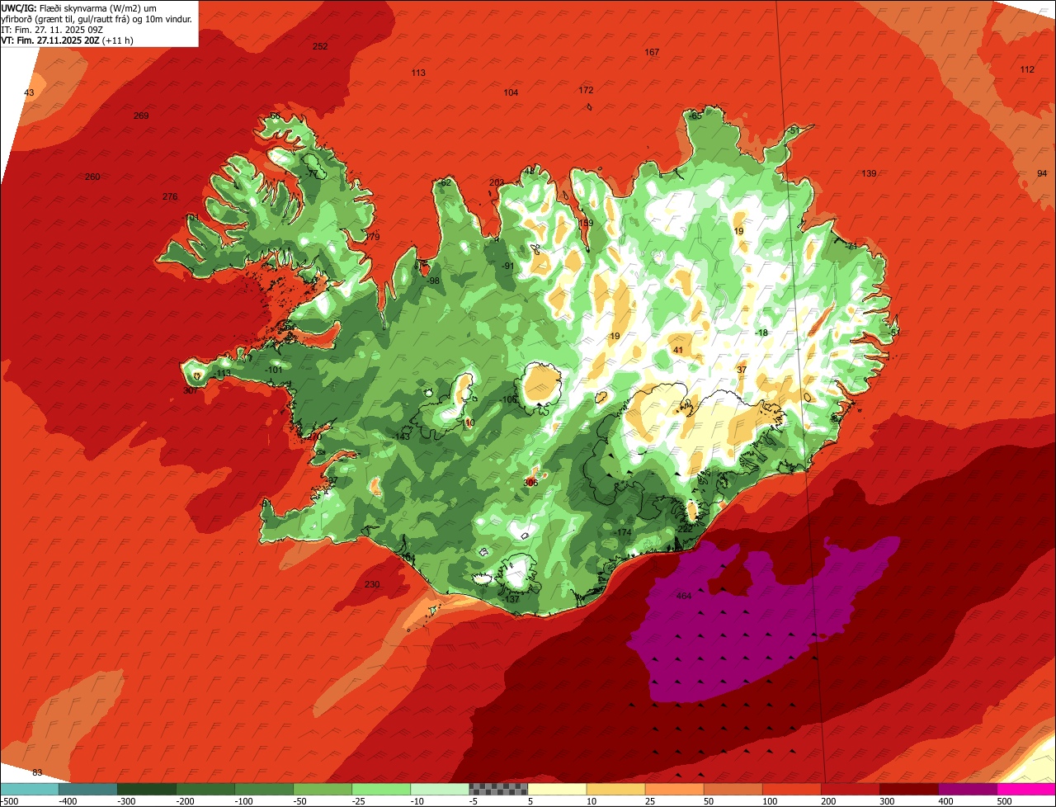This screenshot has width=1056, height=807.
Task: Click the 172 value above the small island
Action: point(586,90)
